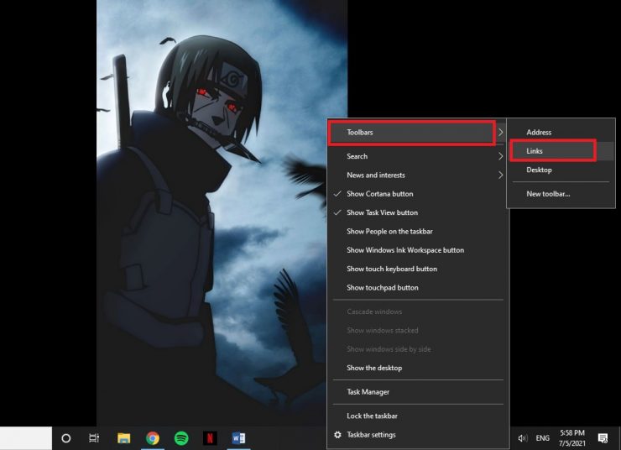
Task: Open Task Manager from context menu
Action: (418, 392)
